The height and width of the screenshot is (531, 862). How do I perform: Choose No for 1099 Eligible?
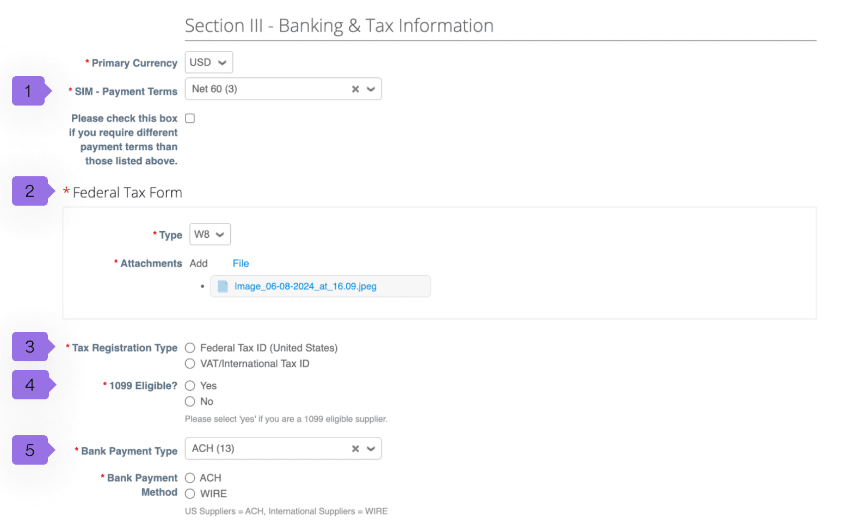190,402
